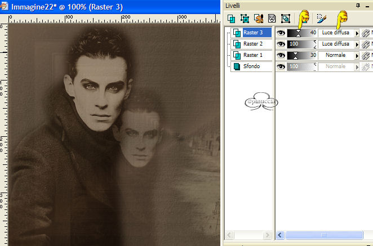
Task: Hide the Raster 3 layer
Action: [x=281, y=33]
